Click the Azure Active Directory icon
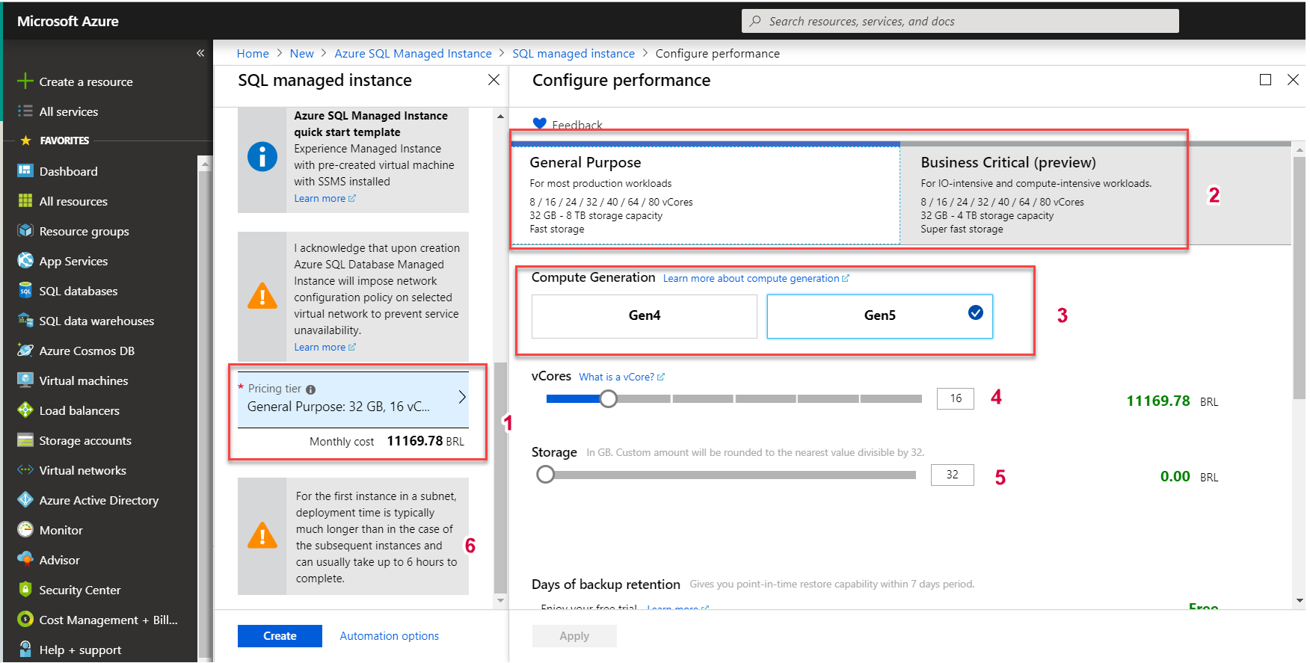 point(25,500)
